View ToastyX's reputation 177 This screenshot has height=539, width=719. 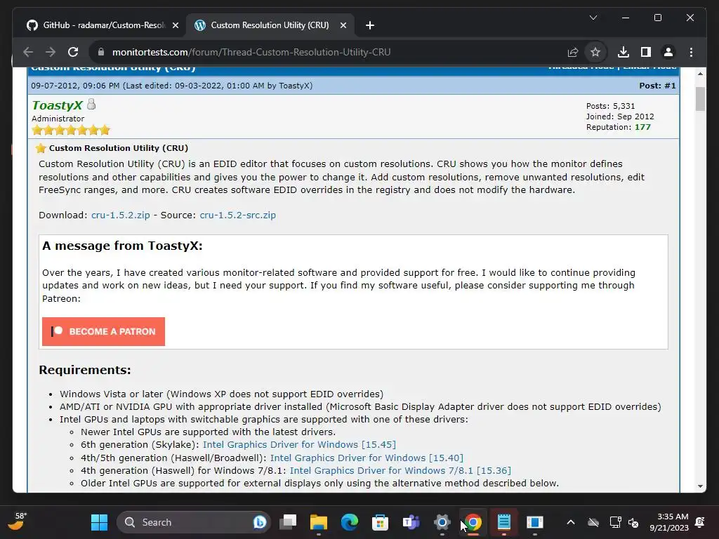(642, 127)
